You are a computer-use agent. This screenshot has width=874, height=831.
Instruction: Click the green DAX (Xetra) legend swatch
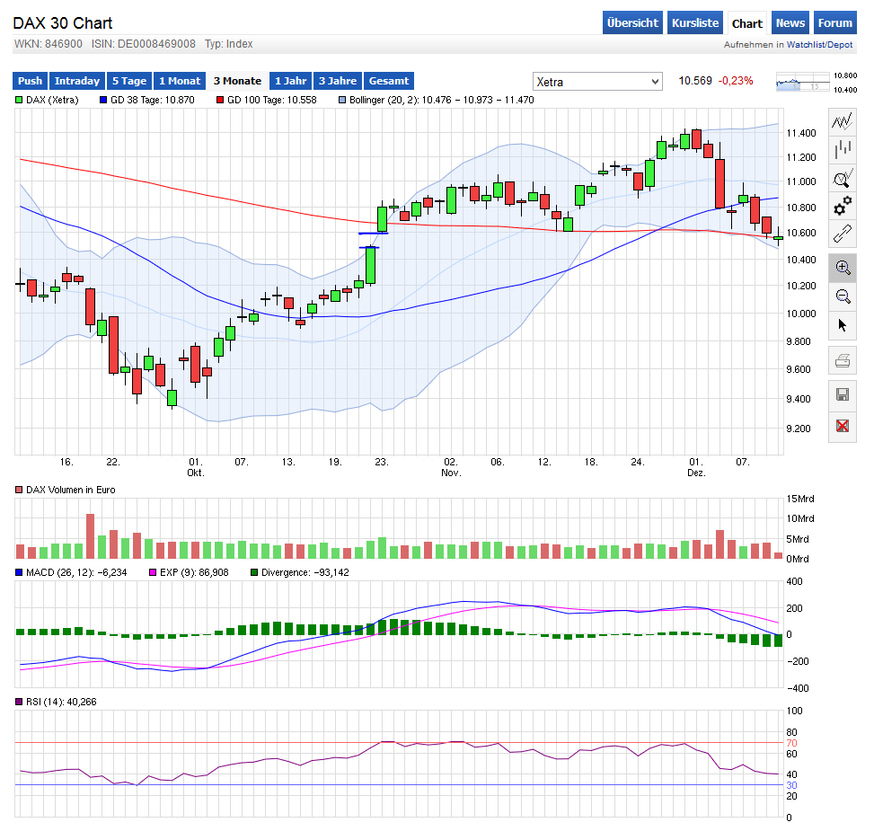[x=19, y=100]
